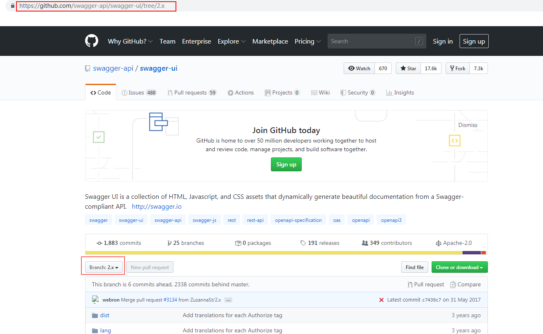View the 1,883 commits
Viewport: 543px width, 334px height.
tap(119, 243)
